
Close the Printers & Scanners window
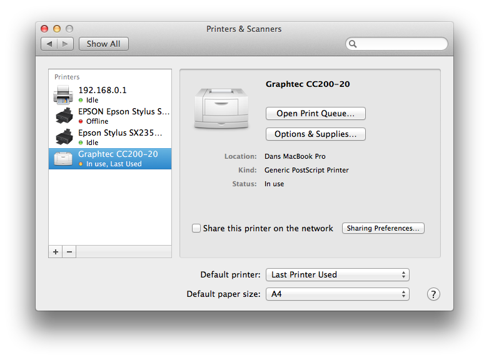(x=44, y=29)
